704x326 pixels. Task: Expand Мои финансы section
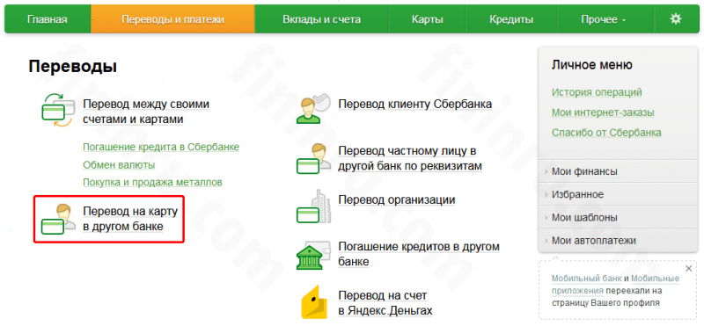tap(617, 171)
